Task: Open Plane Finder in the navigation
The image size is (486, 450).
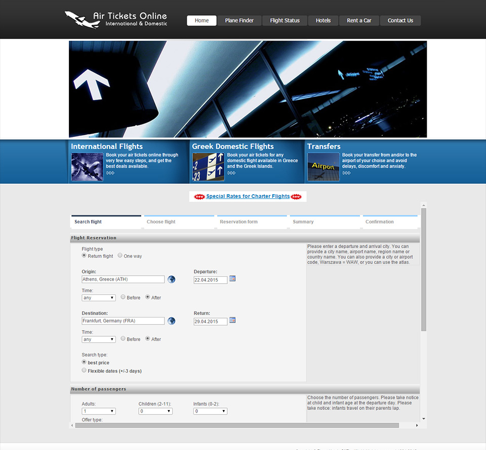Action: click(239, 20)
